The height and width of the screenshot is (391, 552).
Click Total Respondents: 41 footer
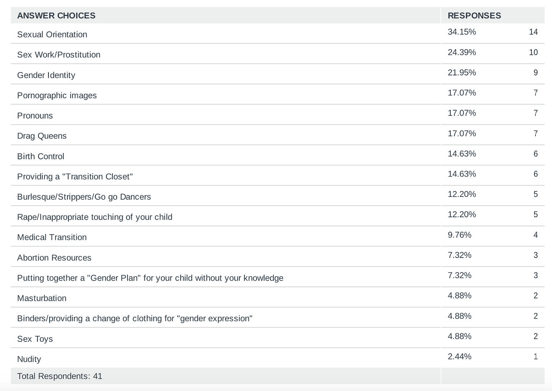(x=60, y=376)
